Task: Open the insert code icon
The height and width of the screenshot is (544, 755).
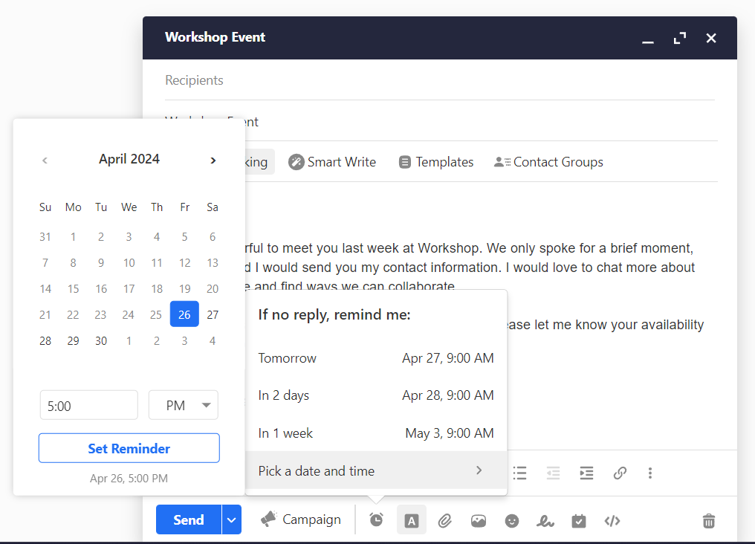Action: point(612,520)
